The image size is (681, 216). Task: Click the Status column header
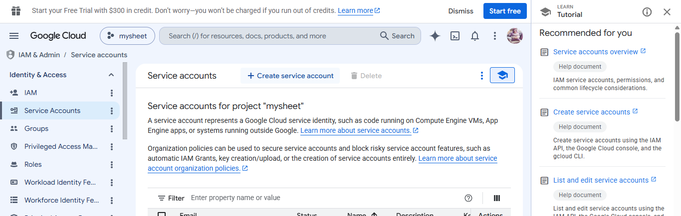tap(307, 215)
